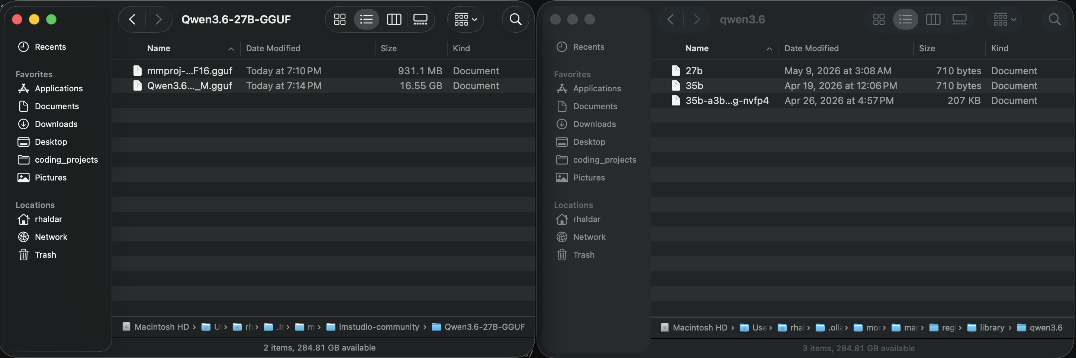Switch Qwen3.6-27B-GGUF window to column view
The width and height of the screenshot is (1076, 358).
[394, 19]
